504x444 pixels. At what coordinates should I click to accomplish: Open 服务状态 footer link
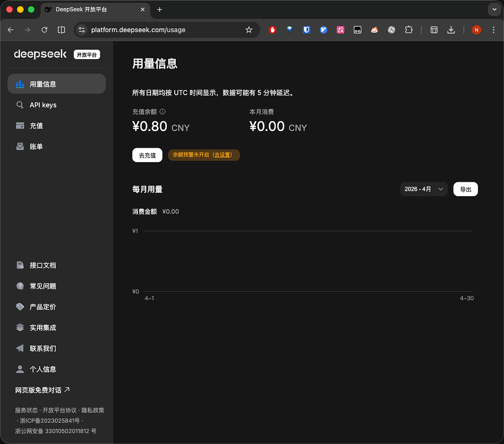[27, 410]
